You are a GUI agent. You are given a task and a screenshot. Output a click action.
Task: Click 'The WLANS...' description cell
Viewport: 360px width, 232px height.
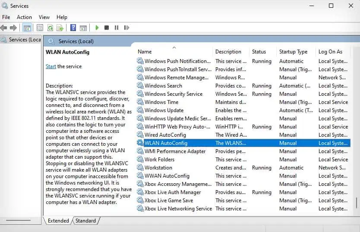coord(231,143)
